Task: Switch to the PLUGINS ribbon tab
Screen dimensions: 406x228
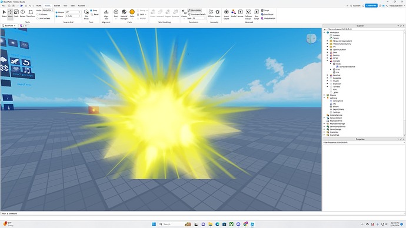Action: 82,5
